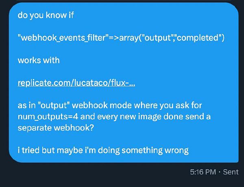Click the webhook_events_filter code line
This screenshot has height=187, width=244.
(121, 38)
